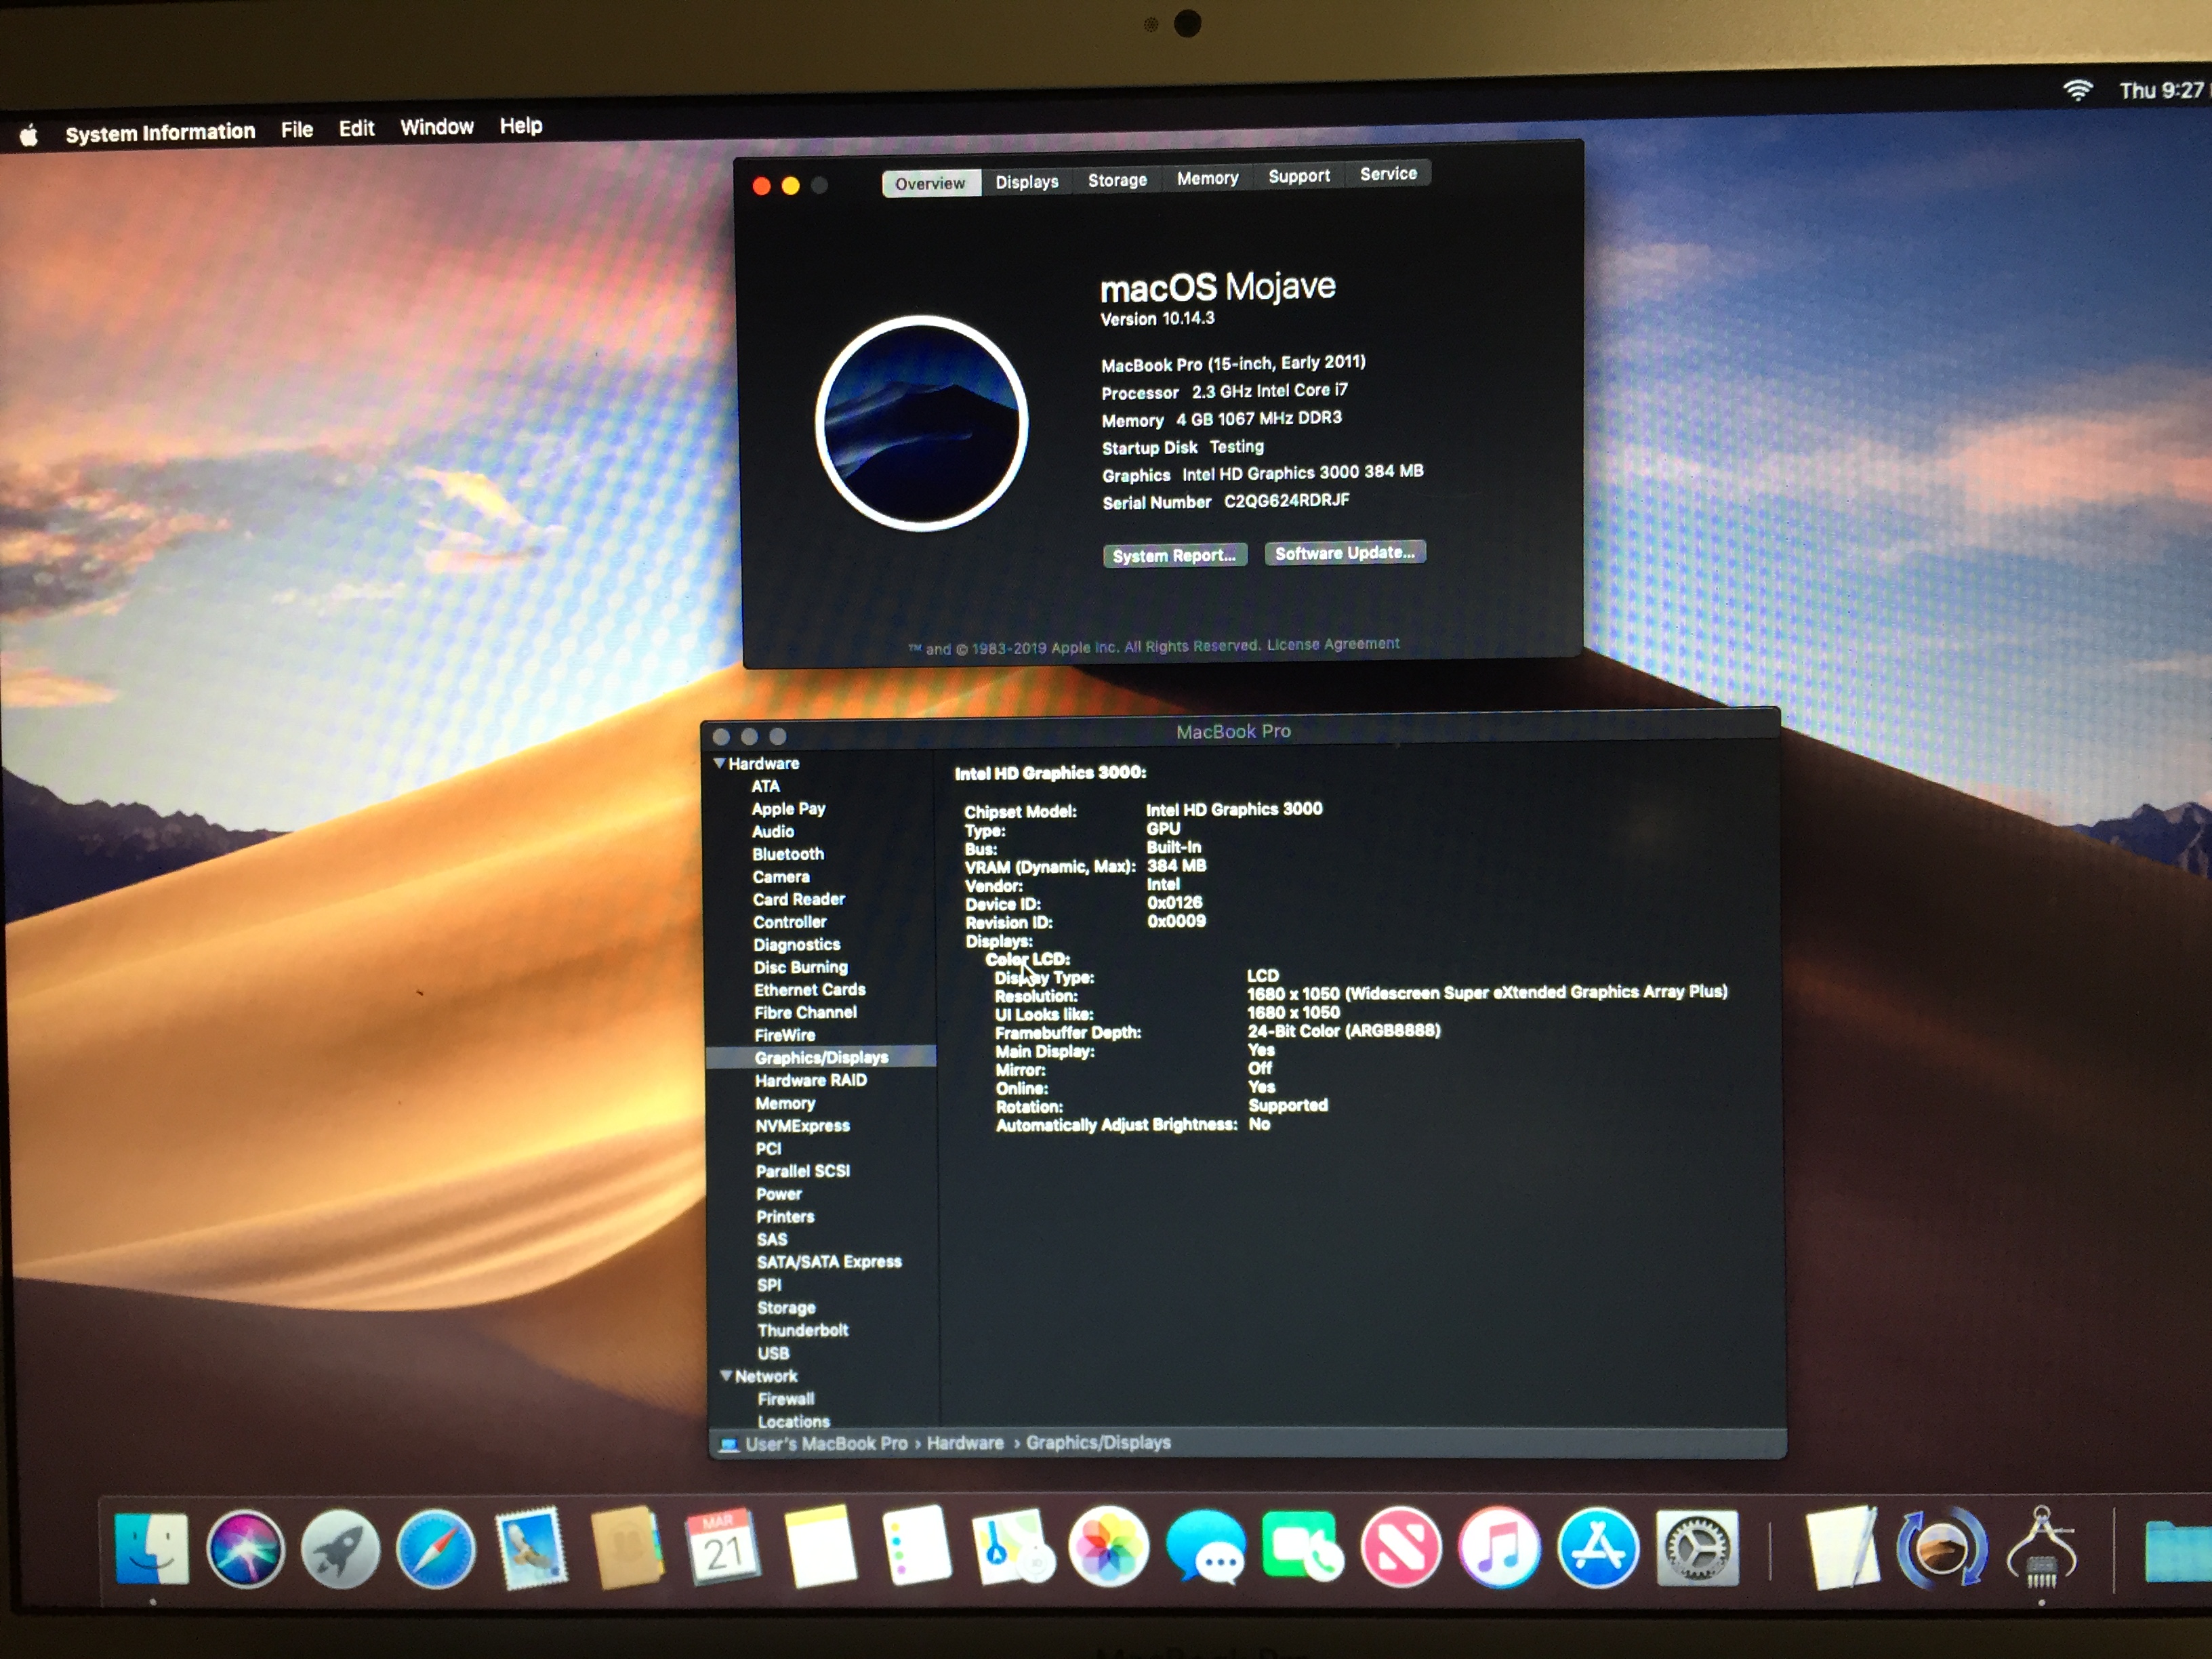
Task: Open the Apple menu
Action: [29, 135]
